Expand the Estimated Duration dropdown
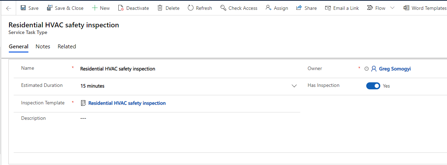The height and width of the screenshot is (165, 447). pyautogui.click(x=294, y=86)
